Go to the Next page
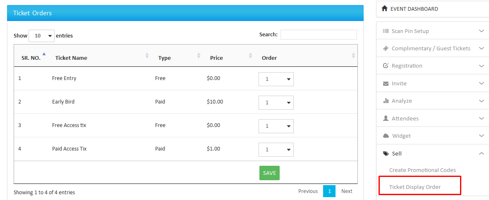 (346, 191)
